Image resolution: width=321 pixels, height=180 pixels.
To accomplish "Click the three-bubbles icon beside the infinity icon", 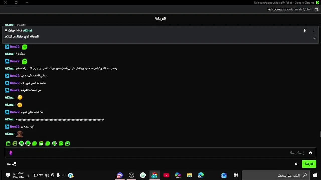I will coord(14,164).
